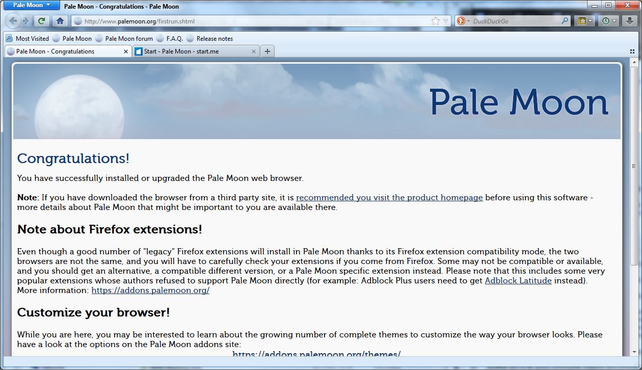The width and height of the screenshot is (642, 370).
Task: Open the DuckDuckGo search engine selector
Action: pyautogui.click(x=463, y=21)
